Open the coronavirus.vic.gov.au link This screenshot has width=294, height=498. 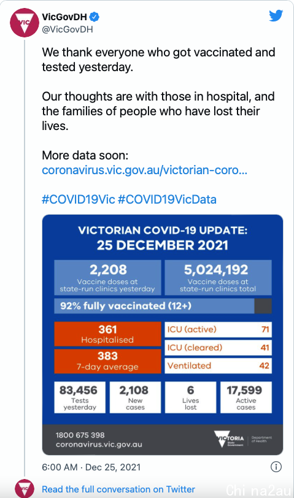tap(145, 170)
